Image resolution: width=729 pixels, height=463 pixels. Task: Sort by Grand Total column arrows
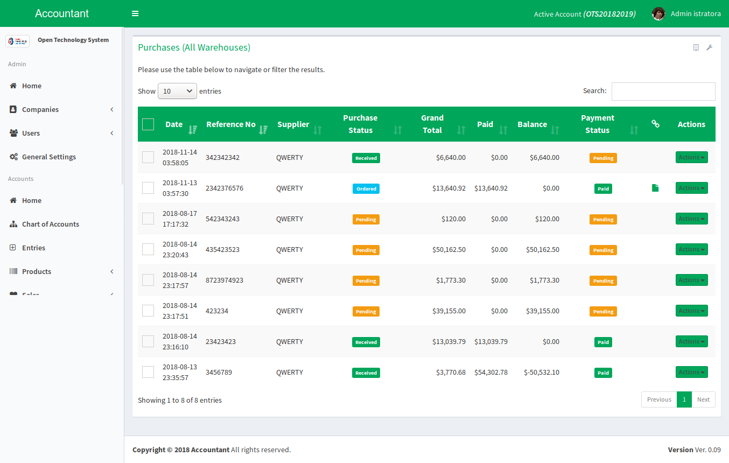click(461, 130)
